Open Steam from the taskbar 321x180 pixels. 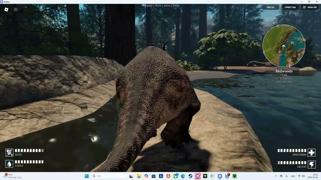pos(190,176)
